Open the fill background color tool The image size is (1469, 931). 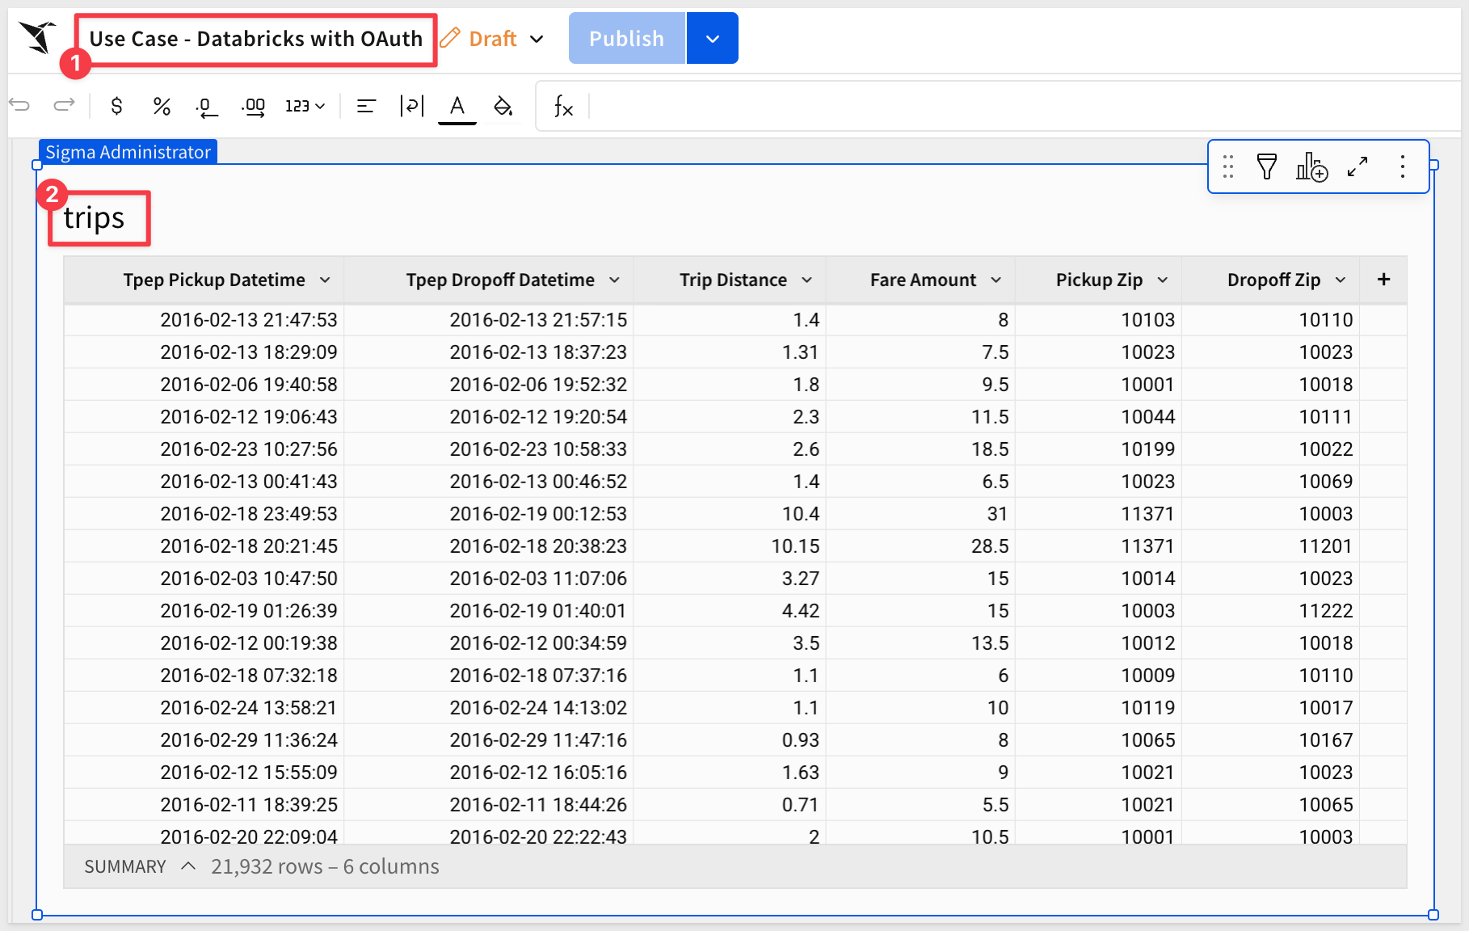pos(503,106)
